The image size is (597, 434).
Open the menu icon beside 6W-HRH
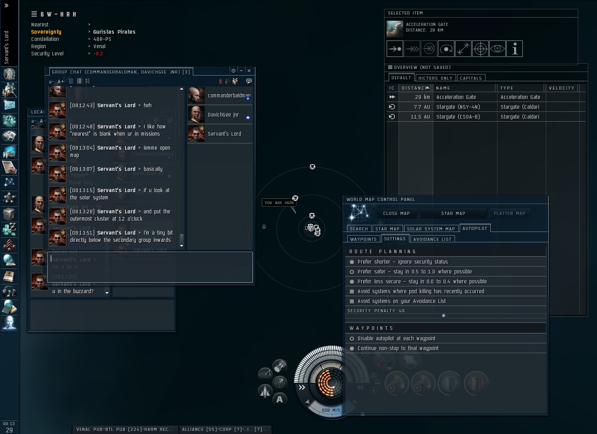point(34,14)
